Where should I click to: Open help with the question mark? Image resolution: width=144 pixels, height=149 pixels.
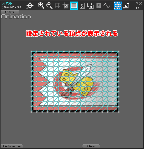137,3
